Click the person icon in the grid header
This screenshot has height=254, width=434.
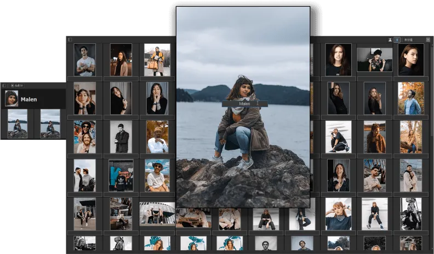pyautogui.click(x=390, y=40)
